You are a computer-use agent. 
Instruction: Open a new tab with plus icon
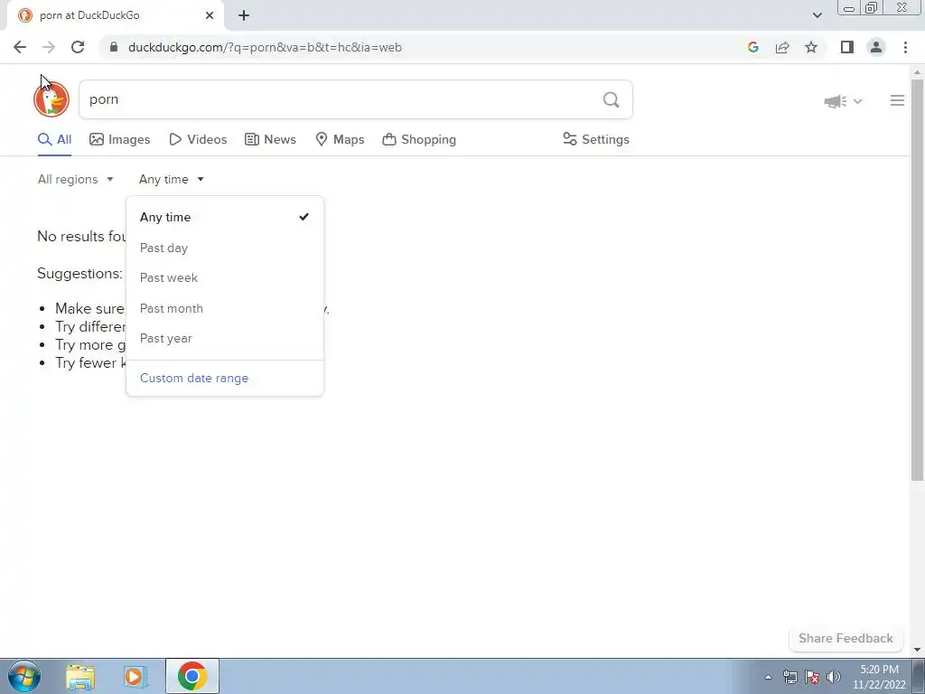[244, 15]
